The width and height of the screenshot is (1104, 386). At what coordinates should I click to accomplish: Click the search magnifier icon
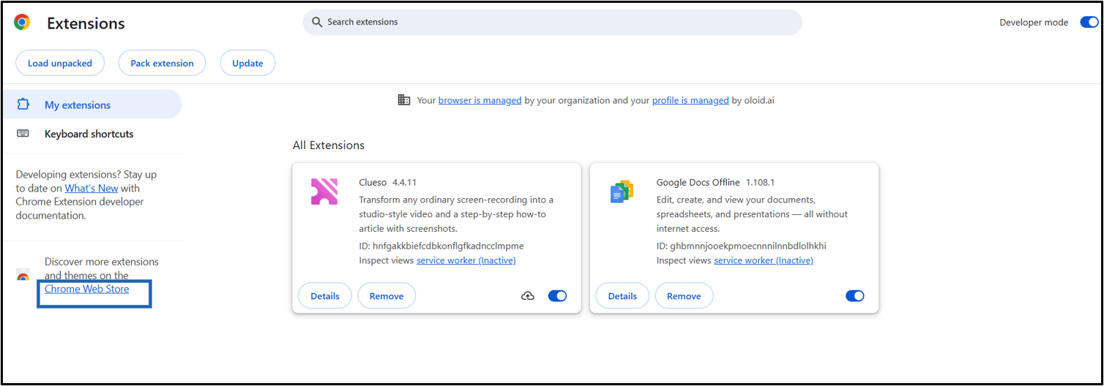coord(317,22)
